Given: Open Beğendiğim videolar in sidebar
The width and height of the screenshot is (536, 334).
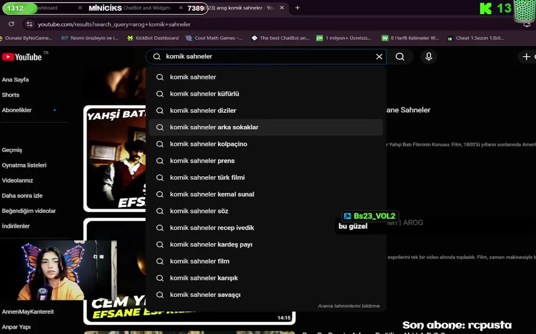Looking at the screenshot, I should pos(29,211).
